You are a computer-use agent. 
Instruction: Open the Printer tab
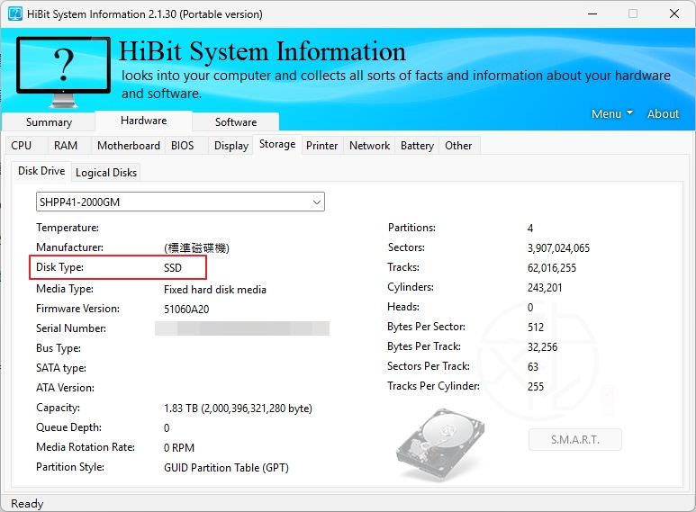tap(321, 146)
